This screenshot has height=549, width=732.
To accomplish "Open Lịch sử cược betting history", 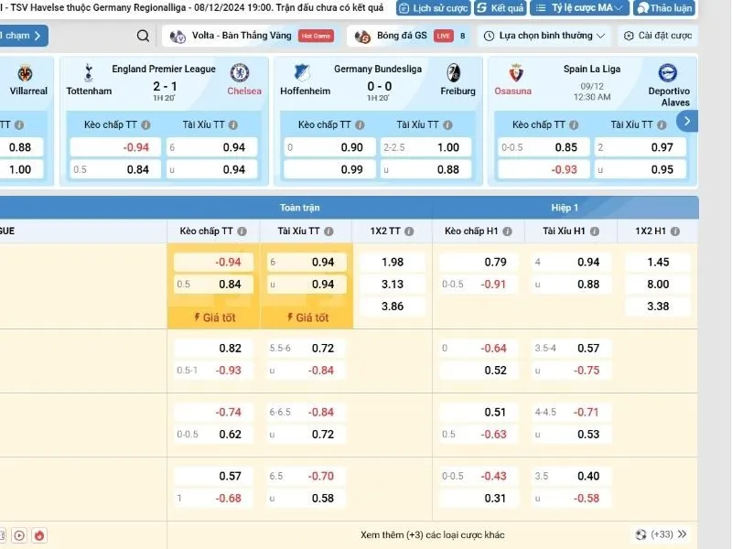I will 433,8.
